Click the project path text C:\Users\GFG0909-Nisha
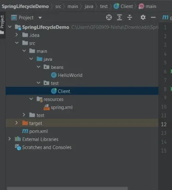 coord(115,27)
